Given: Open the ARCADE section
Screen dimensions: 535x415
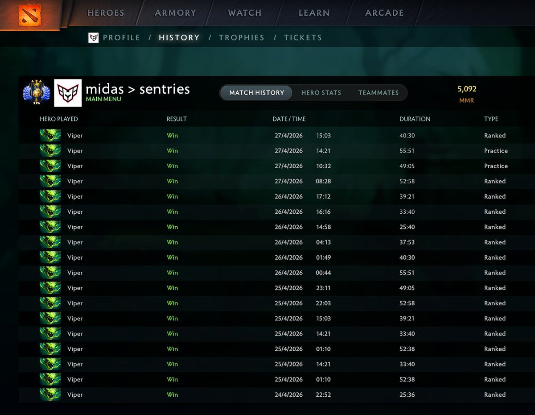Looking at the screenshot, I should (384, 13).
